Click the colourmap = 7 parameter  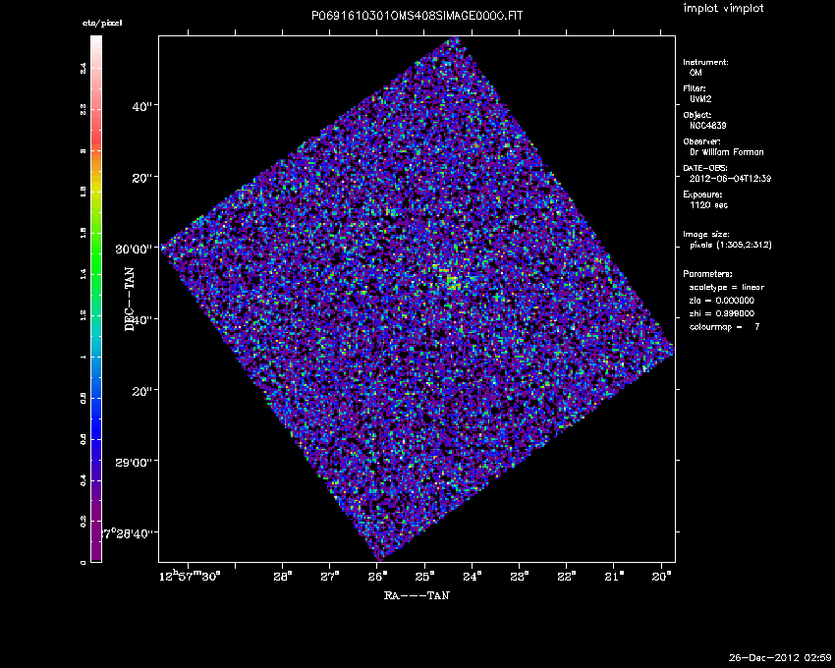(x=724, y=326)
